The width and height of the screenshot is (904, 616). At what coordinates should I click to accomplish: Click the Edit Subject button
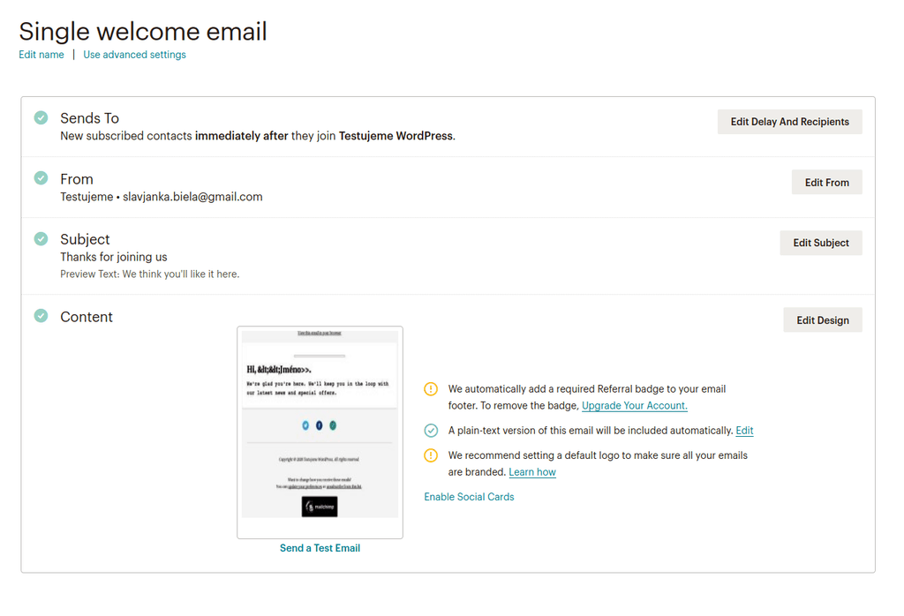(820, 243)
